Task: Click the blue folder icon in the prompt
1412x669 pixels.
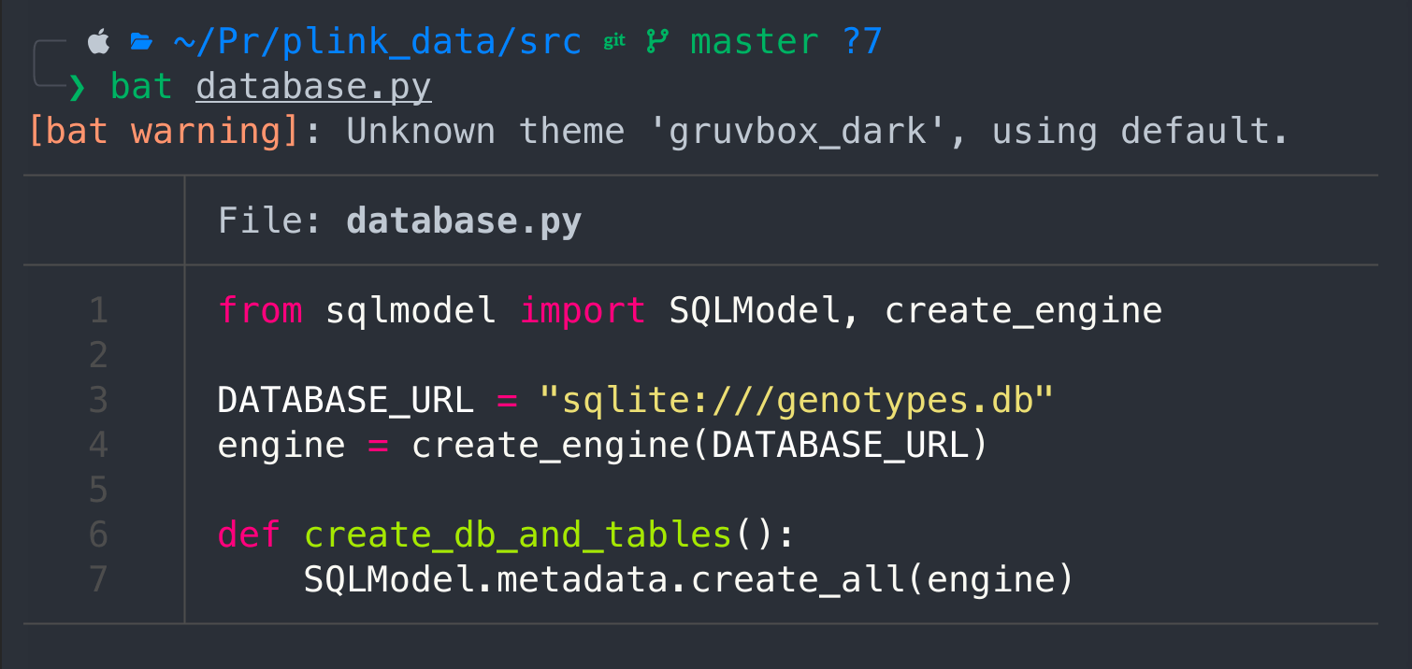Action: tap(143, 39)
